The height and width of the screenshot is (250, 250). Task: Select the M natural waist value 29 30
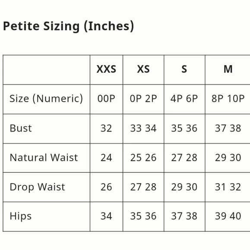click(x=228, y=158)
